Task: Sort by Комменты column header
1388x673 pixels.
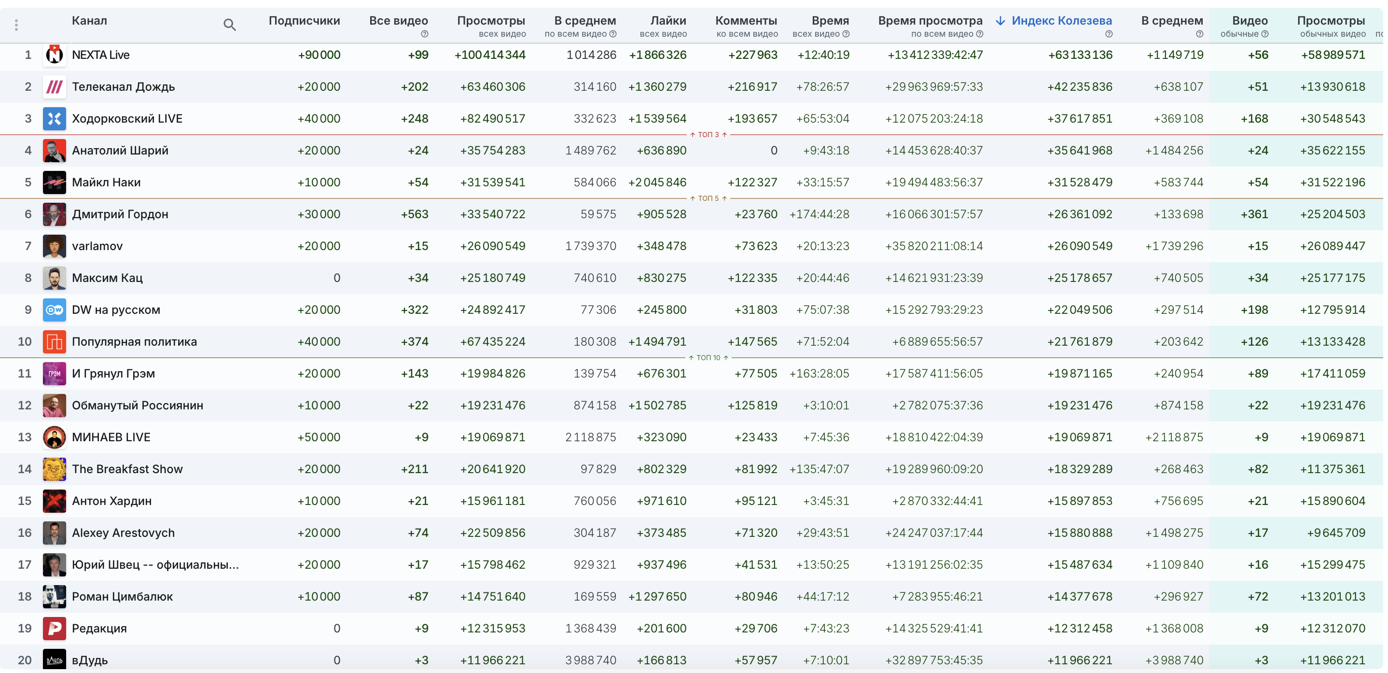Action: [x=746, y=21]
